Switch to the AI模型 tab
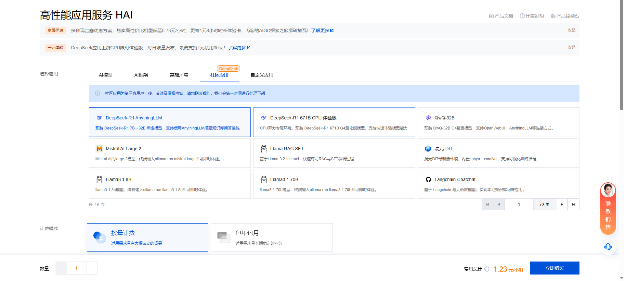The width and height of the screenshot is (624, 281). (106, 75)
